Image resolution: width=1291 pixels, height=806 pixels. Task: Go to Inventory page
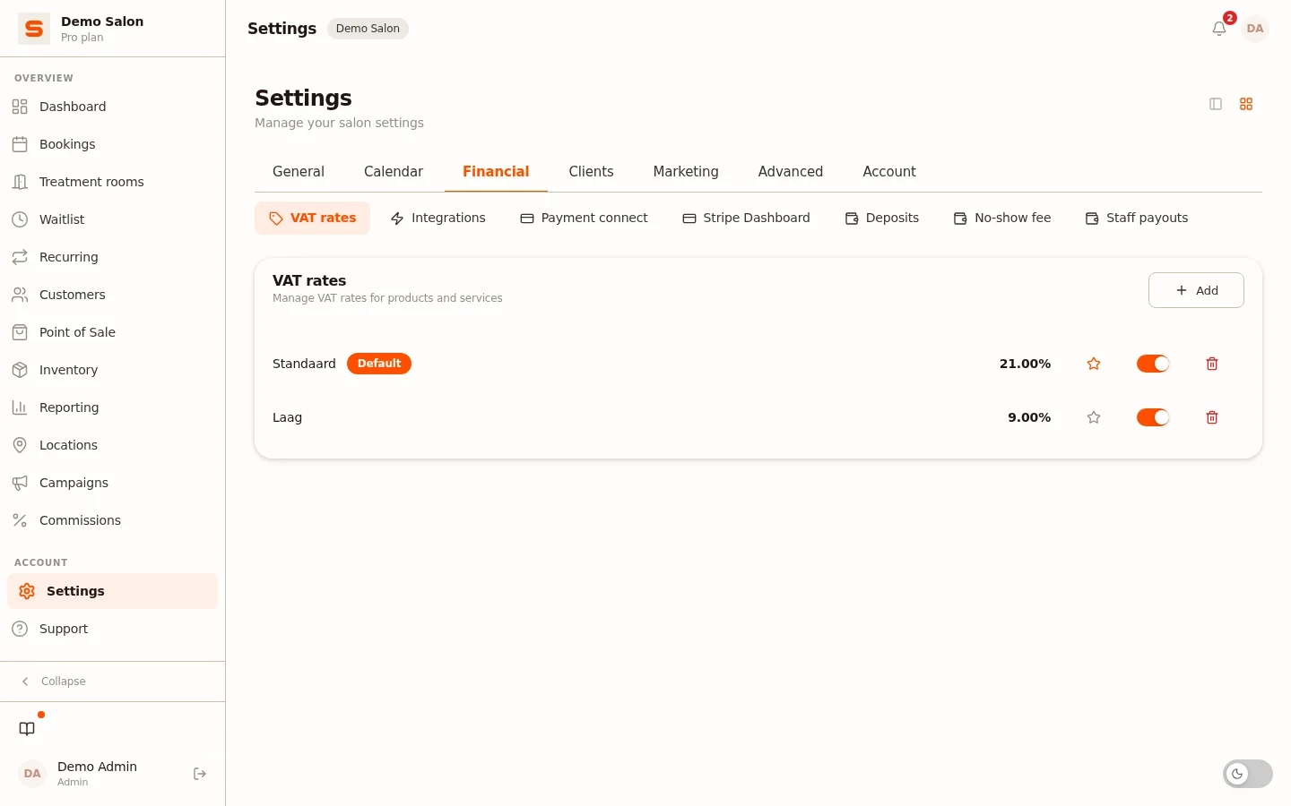[x=112, y=370]
